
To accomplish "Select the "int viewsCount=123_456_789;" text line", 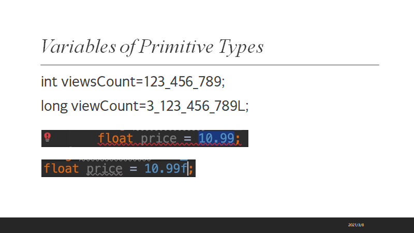I will [133, 82].
